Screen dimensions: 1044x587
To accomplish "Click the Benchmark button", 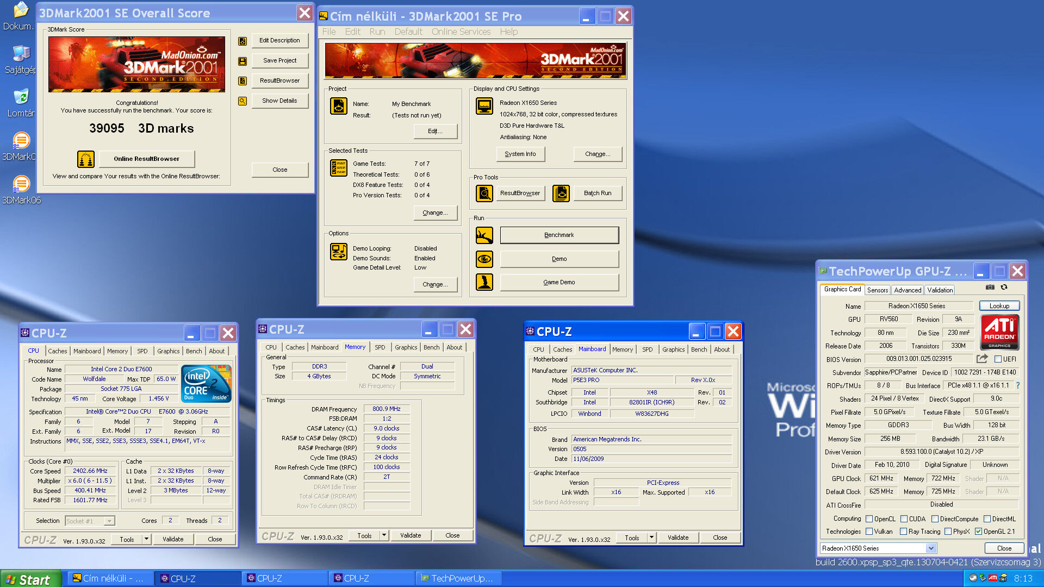I will 559,235.
